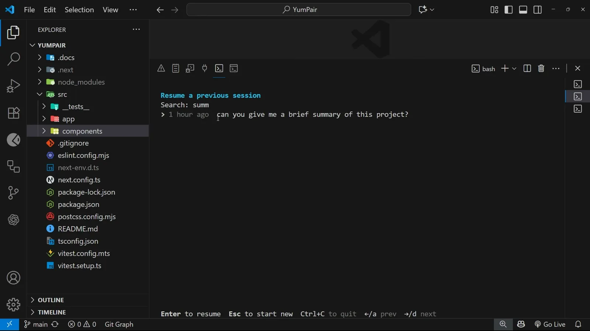Open README.md file

[x=88, y=229]
